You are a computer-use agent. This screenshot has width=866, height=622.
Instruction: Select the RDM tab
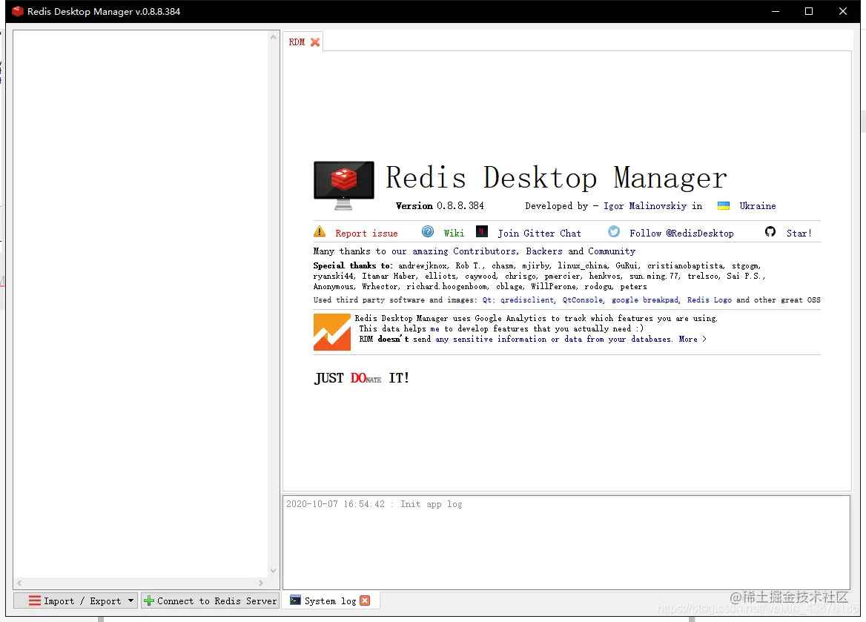point(303,42)
